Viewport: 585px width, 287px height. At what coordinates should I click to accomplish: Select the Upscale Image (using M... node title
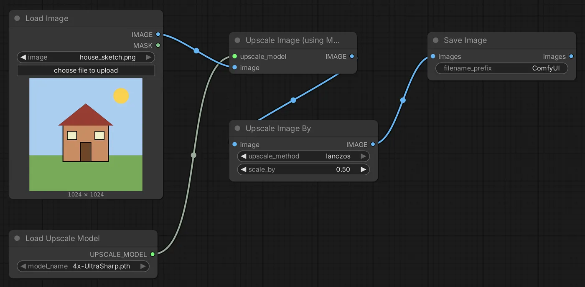(x=292, y=40)
